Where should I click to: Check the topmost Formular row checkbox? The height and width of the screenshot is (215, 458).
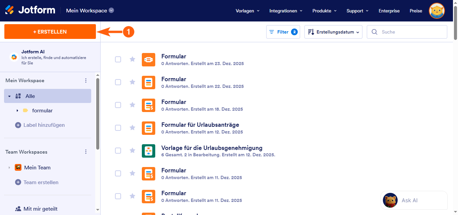(x=118, y=59)
